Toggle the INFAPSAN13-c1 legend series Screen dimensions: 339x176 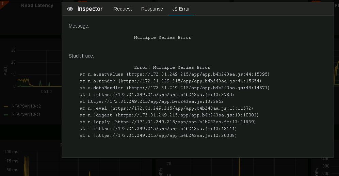click(x=26, y=114)
